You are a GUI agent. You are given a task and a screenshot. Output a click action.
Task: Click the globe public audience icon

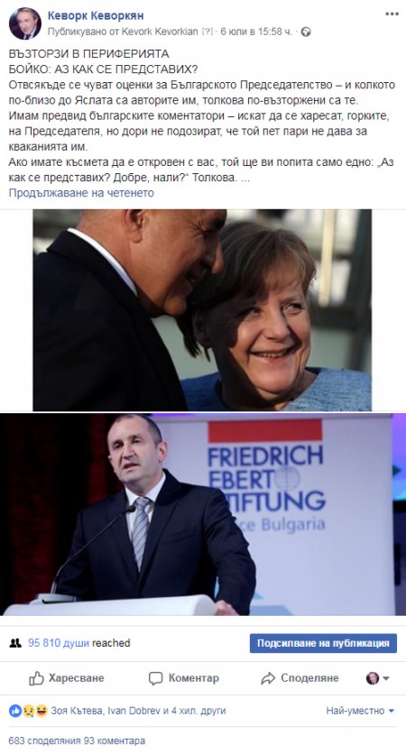coord(306,32)
